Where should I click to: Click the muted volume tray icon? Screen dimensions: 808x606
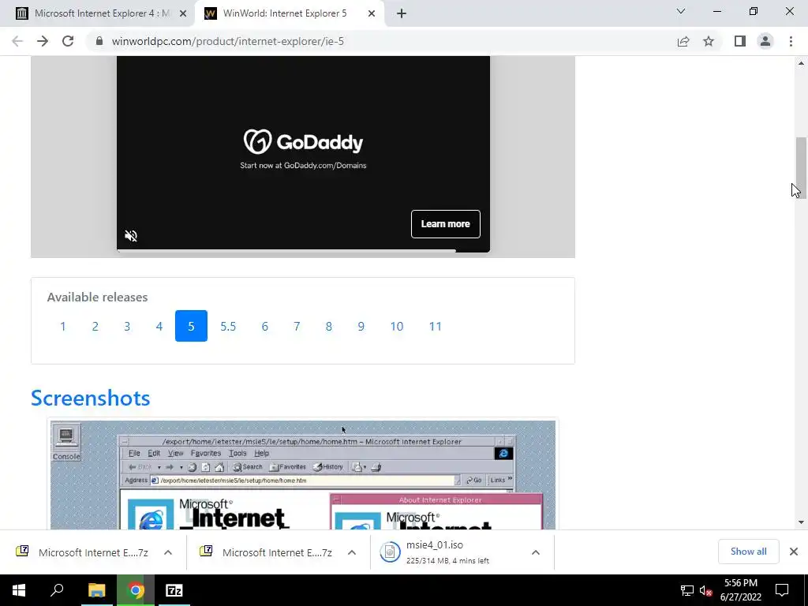(x=705, y=590)
